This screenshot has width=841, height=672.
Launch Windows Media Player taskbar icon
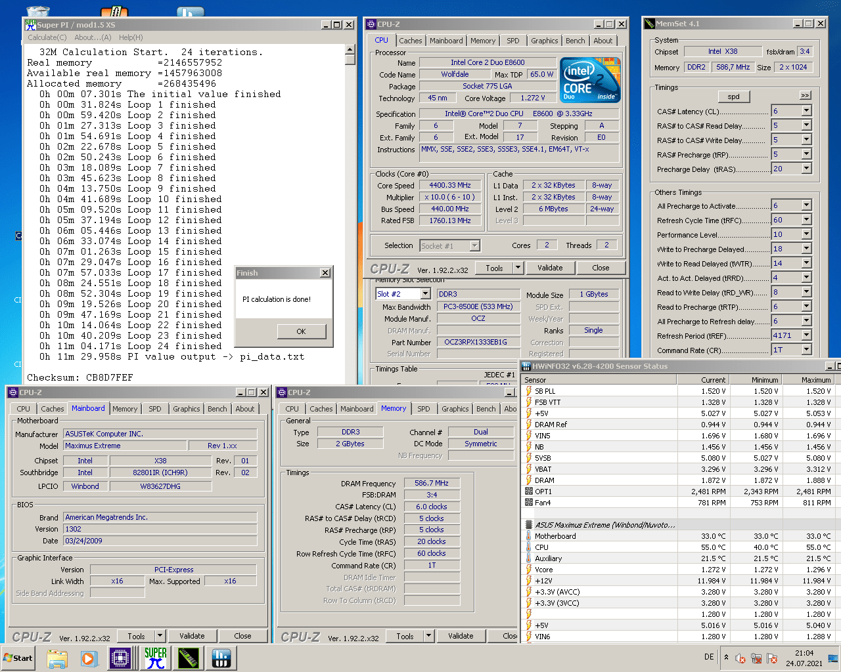89,658
